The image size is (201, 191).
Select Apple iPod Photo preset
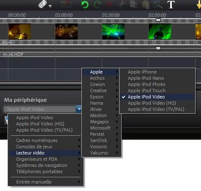pos(157,84)
